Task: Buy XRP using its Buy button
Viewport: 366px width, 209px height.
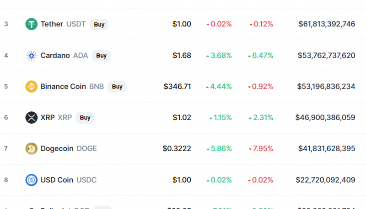Action: [x=85, y=118]
